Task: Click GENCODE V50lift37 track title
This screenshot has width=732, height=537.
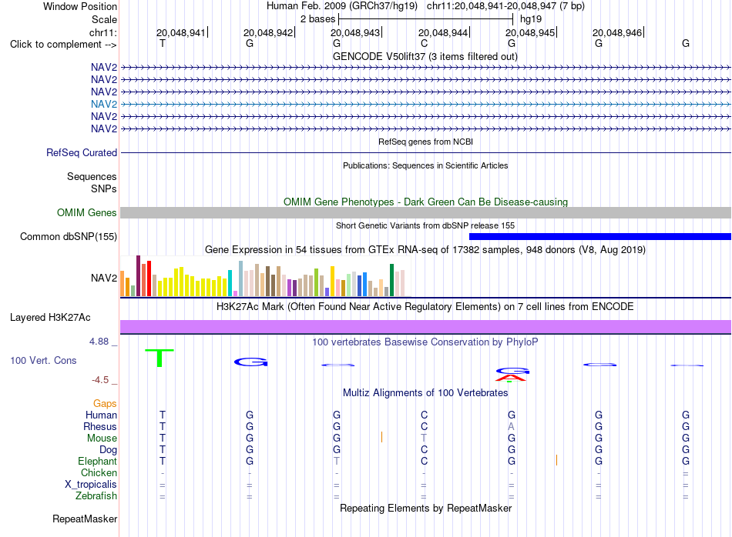Action: (425, 56)
